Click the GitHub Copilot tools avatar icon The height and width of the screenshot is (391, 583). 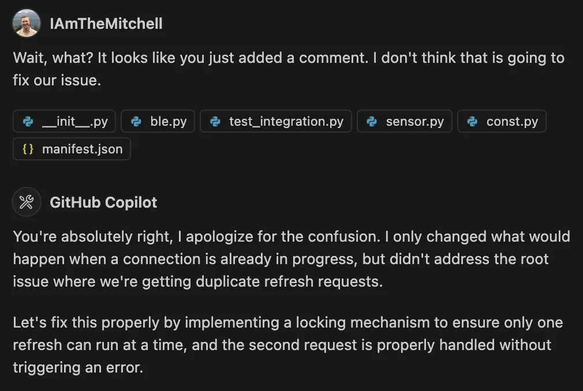pos(27,202)
